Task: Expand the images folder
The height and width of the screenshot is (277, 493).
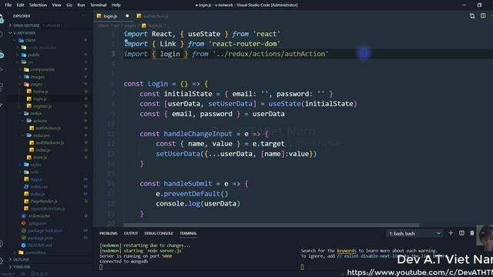Action: [38, 77]
